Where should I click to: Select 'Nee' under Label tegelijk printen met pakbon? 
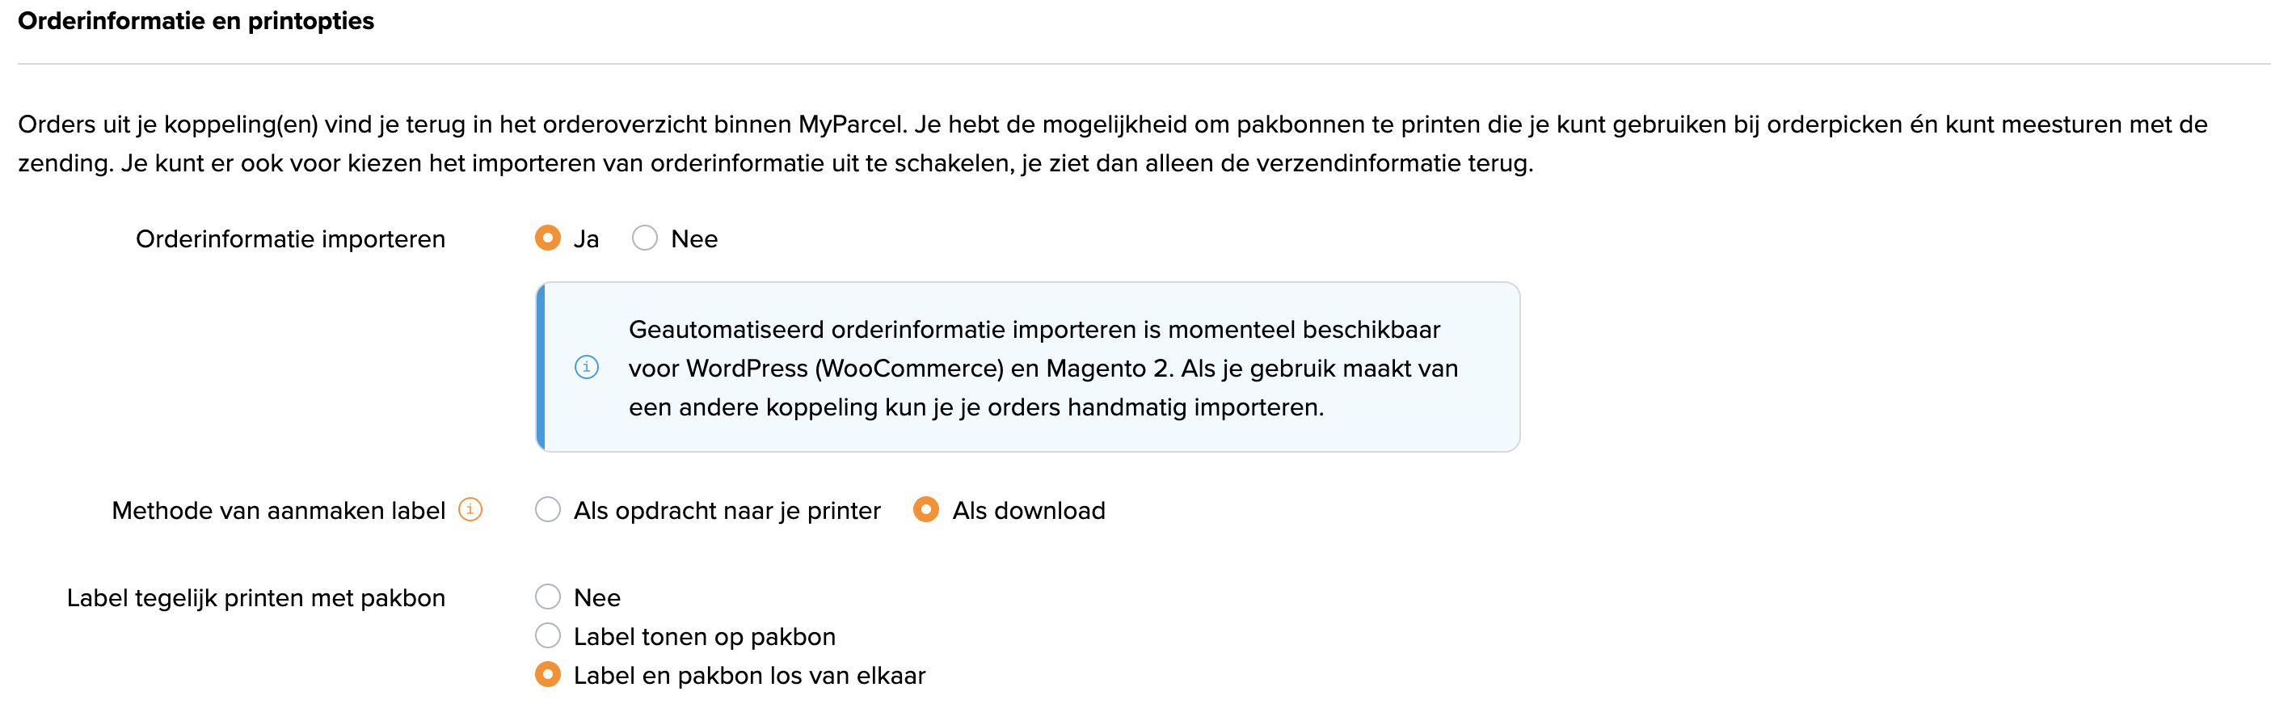point(549,597)
